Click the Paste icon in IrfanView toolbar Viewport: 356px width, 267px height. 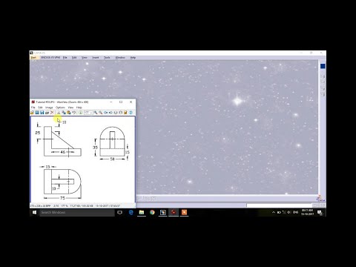(x=69, y=113)
